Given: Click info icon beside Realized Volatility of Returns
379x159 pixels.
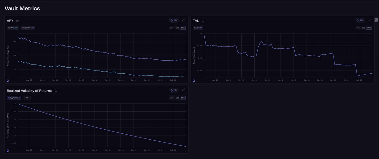Looking at the screenshot, I should point(56,91).
